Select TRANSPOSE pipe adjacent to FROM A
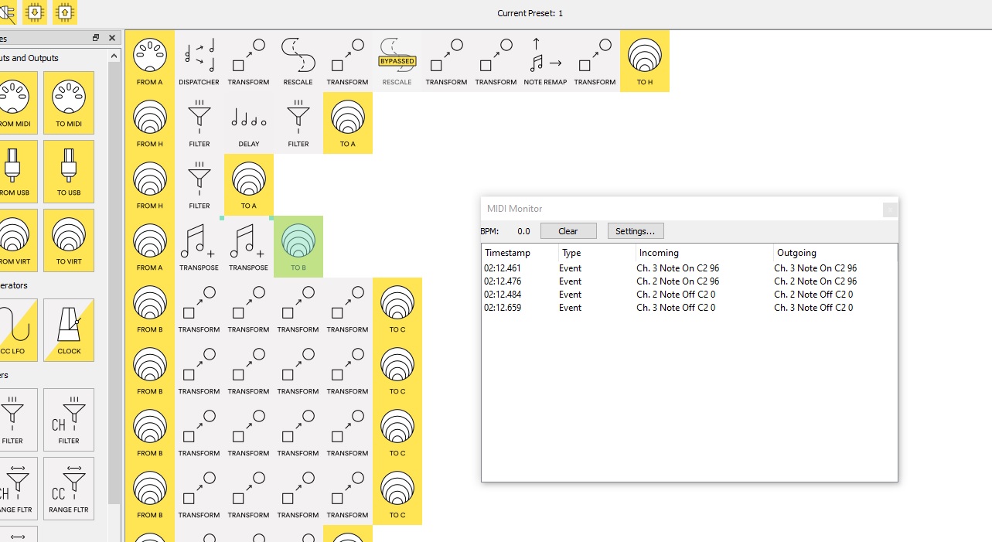The image size is (992, 542). (199, 247)
